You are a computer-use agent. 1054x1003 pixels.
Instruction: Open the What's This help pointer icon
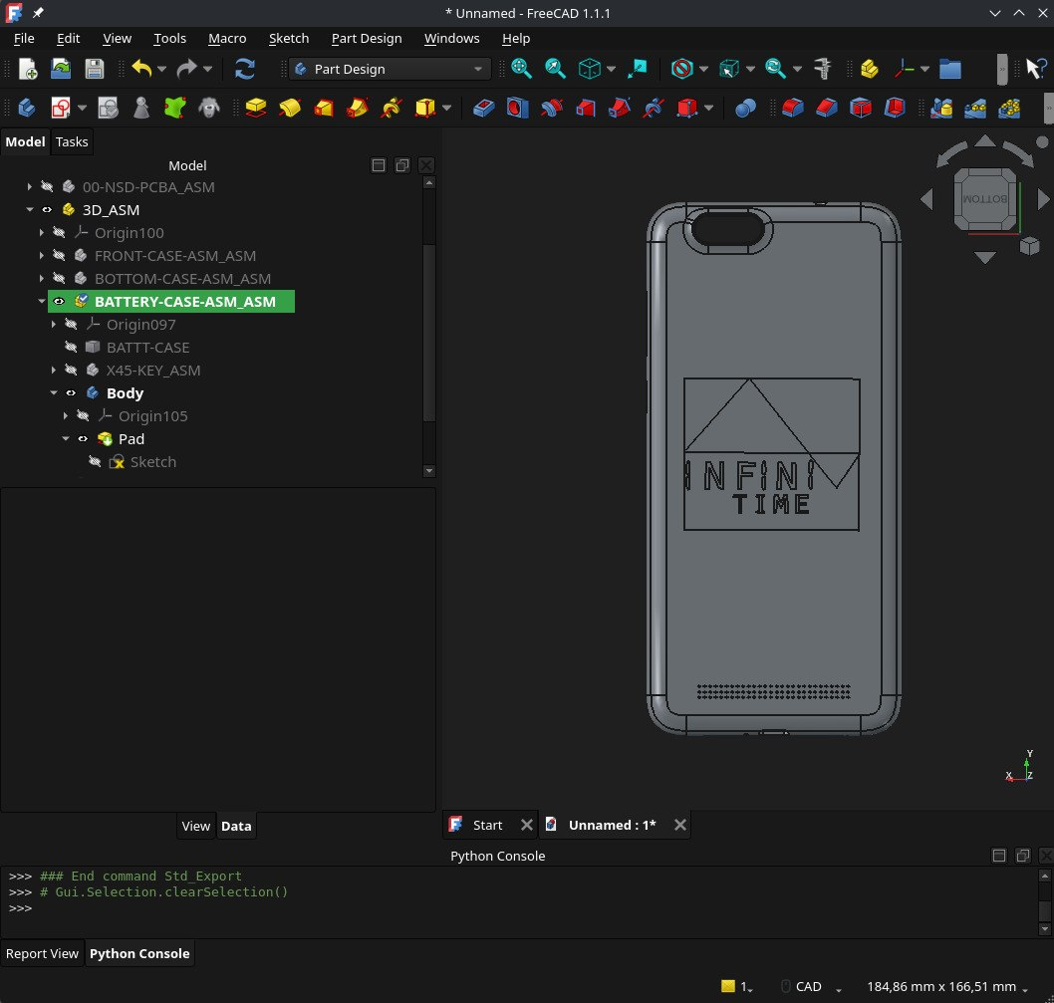[1036, 69]
